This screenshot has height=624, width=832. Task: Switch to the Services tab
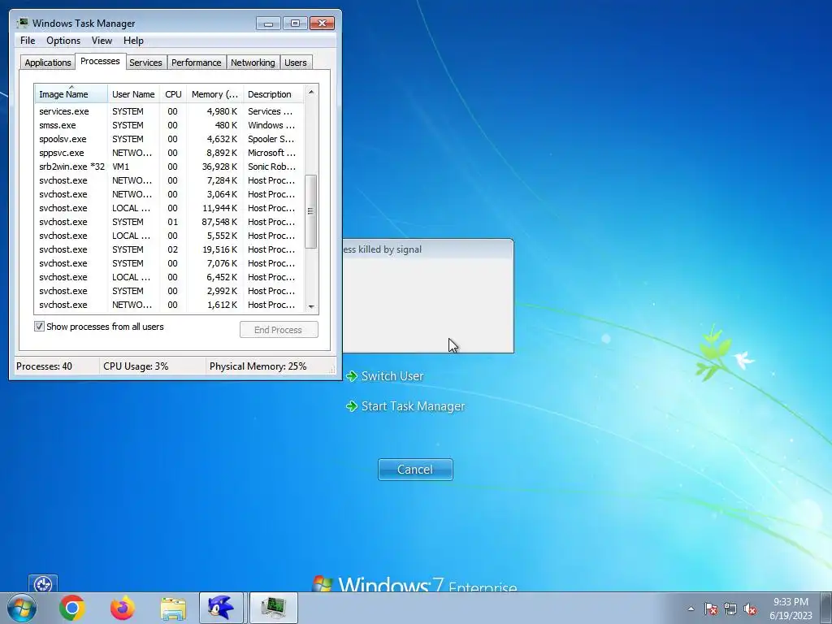click(x=145, y=63)
